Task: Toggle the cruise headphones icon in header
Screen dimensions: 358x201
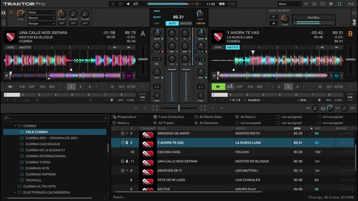Action: pyautogui.click(x=323, y=4)
